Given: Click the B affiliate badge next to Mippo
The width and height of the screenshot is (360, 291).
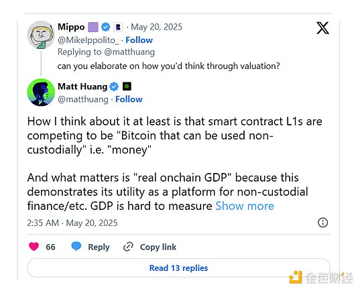Looking at the screenshot, I should 118,27.
